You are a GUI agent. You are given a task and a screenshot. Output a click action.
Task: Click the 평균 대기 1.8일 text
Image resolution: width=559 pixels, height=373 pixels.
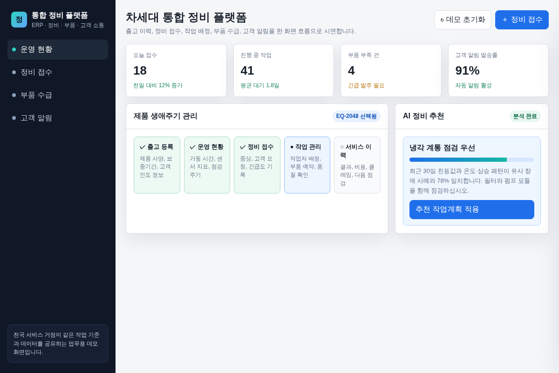click(x=260, y=85)
